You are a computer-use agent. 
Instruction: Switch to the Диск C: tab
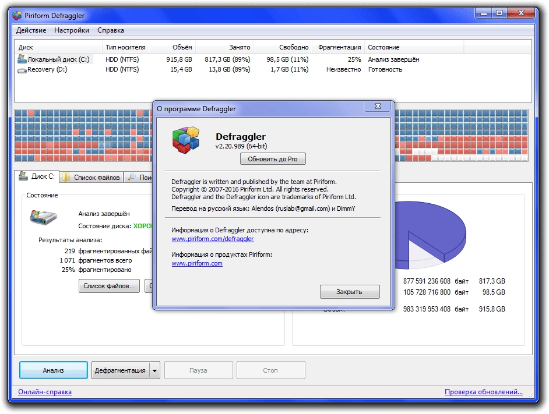pyautogui.click(x=37, y=176)
